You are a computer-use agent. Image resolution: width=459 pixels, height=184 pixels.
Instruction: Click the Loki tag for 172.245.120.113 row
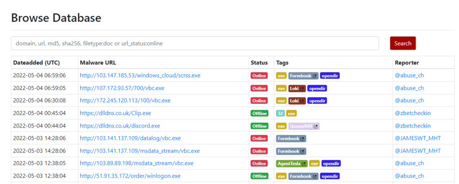[x=297, y=101]
